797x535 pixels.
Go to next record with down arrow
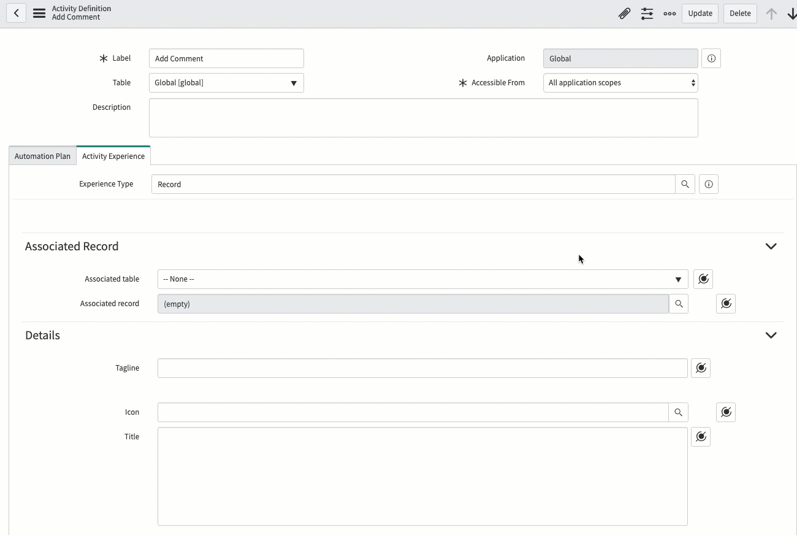click(791, 13)
